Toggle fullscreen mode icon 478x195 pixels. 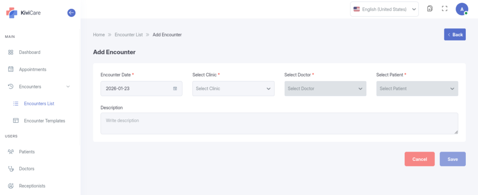click(444, 9)
